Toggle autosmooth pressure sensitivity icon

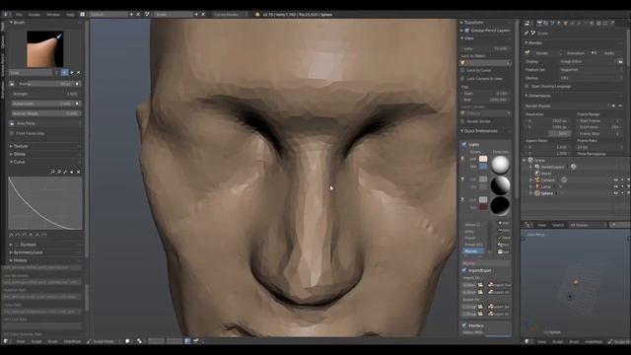[78, 104]
